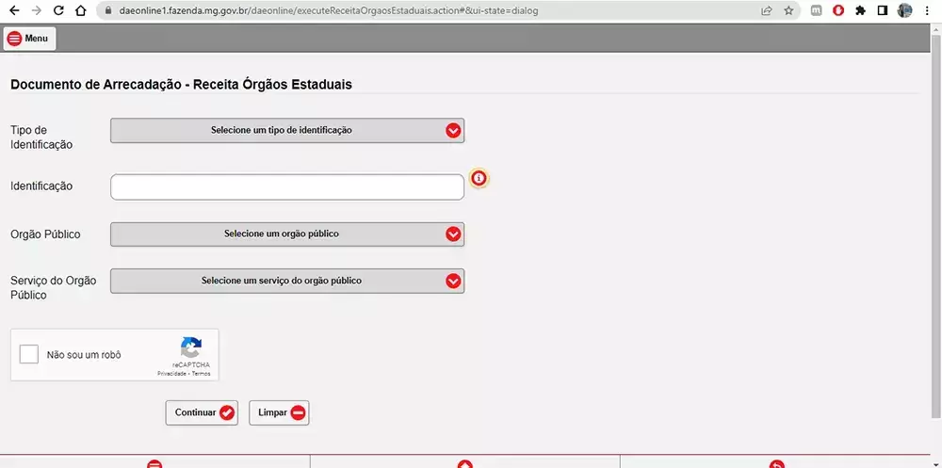Image resolution: width=942 pixels, height=468 pixels.
Task: Open the red Menu button
Action: click(x=29, y=39)
